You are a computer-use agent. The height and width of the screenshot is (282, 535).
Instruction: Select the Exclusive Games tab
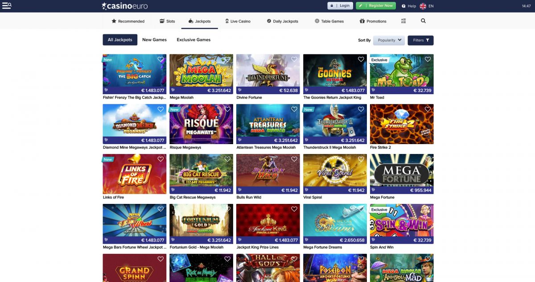(193, 40)
